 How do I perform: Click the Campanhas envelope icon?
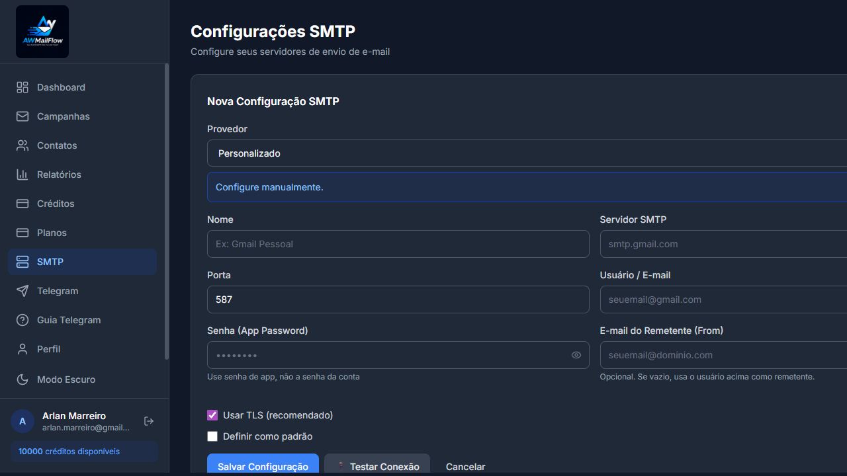click(x=22, y=116)
